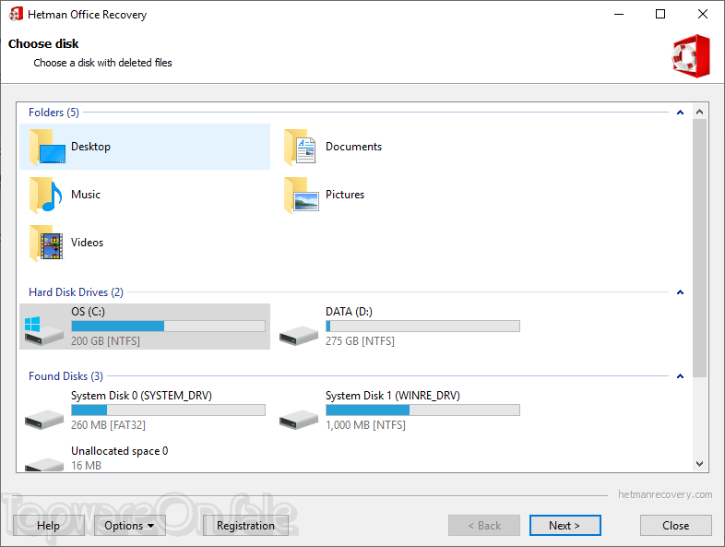
Task: Click the 275 GB [NTFS] size text
Action: [x=360, y=341]
